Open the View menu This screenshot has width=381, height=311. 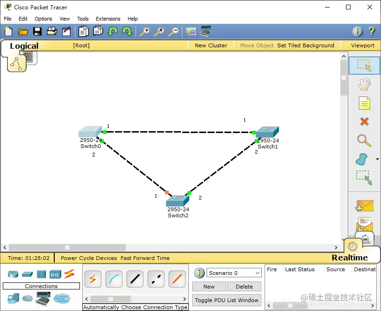click(x=65, y=19)
